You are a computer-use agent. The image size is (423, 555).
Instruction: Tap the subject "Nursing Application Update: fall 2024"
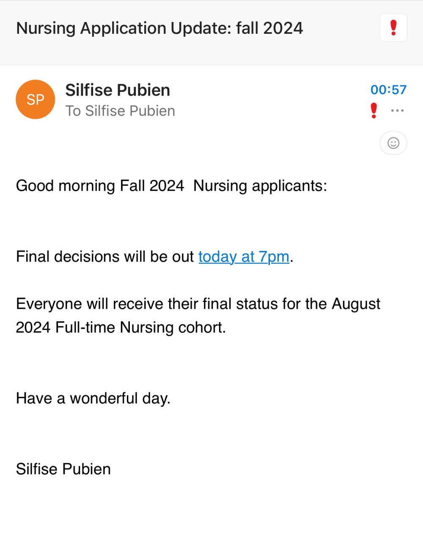[159, 28]
